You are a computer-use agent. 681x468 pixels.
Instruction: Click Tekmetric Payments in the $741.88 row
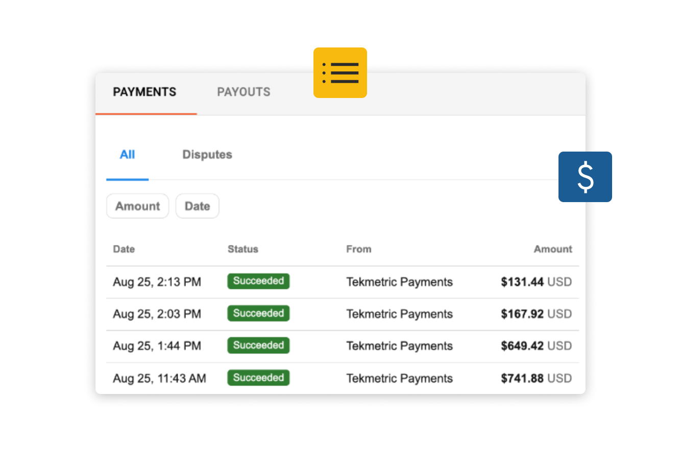pos(399,378)
